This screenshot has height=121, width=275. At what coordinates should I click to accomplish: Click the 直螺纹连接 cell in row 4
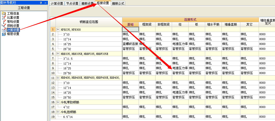click(130, 44)
